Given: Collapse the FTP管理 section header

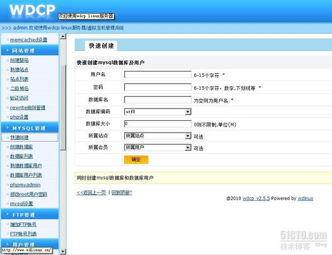Looking at the screenshot, I should [x=30, y=215].
